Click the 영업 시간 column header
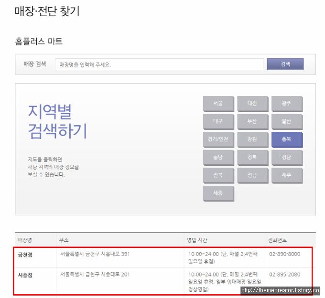Image resolution: width=325 pixels, height=298 pixels. pos(197,240)
